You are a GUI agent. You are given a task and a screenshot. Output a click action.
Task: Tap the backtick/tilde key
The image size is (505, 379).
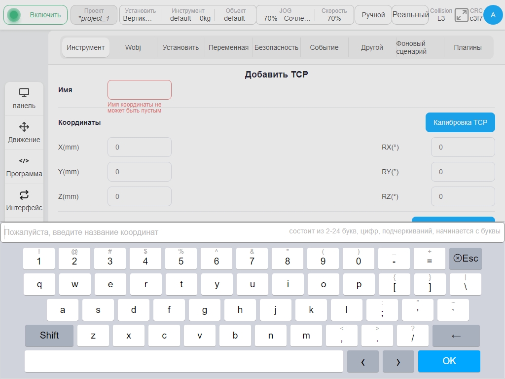pos(453,310)
